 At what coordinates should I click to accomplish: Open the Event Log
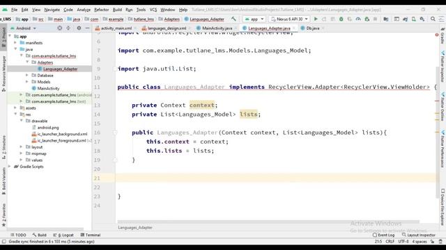[x=383, y=235]
